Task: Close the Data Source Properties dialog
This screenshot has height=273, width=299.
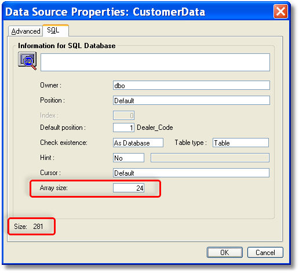Action: 280,12
